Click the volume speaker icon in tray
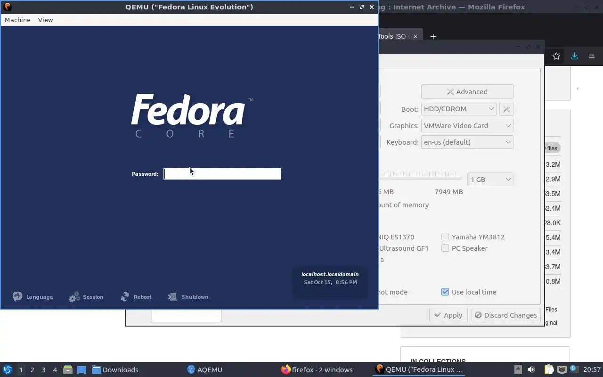 (x=531, y=369)
